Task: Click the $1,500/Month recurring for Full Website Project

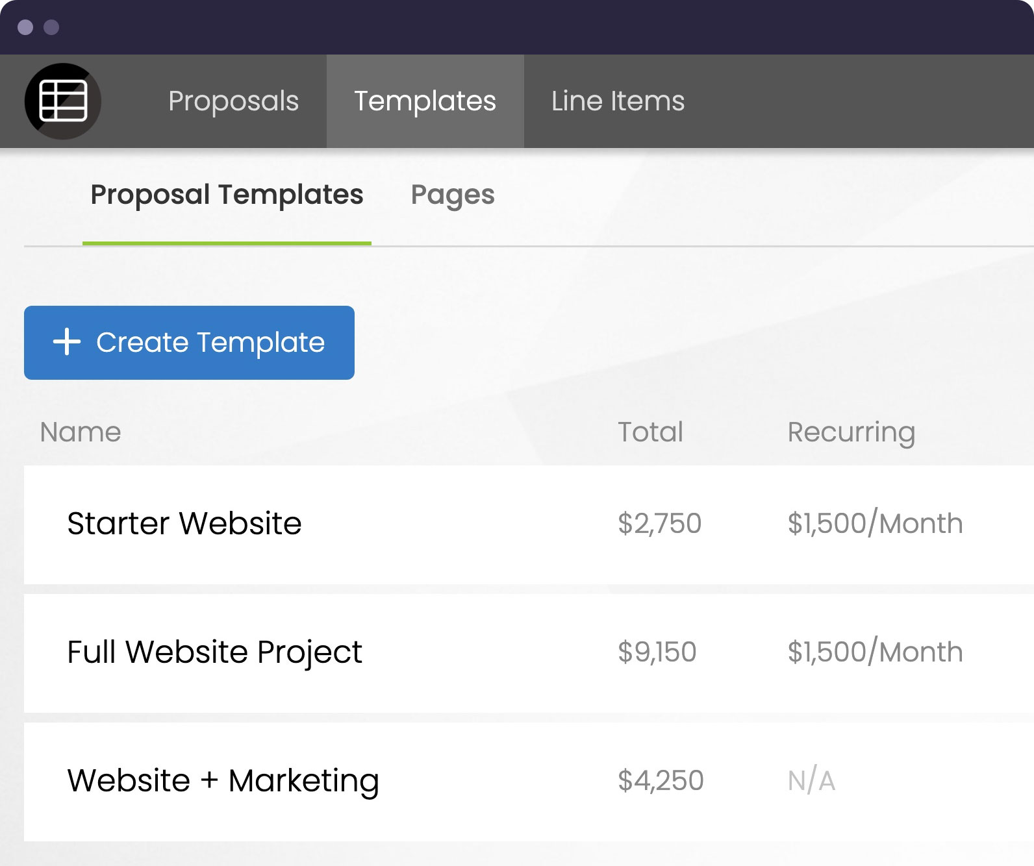Action: pos(874,652)
